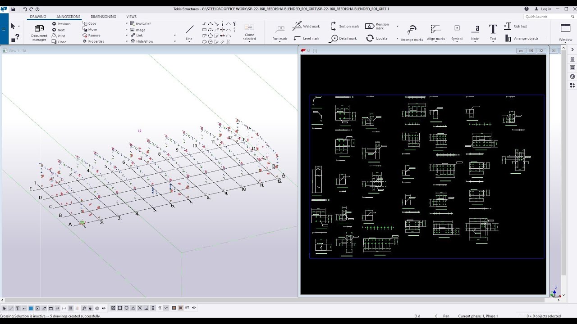Switch to the VIEWS ribbon tab
Viewport: 577px width, 324px height.
pyautogui.click(x=131, y=17)
